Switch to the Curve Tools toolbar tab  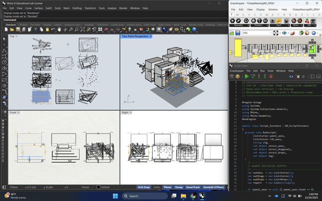pyautogui.click(x=117, y=25)
